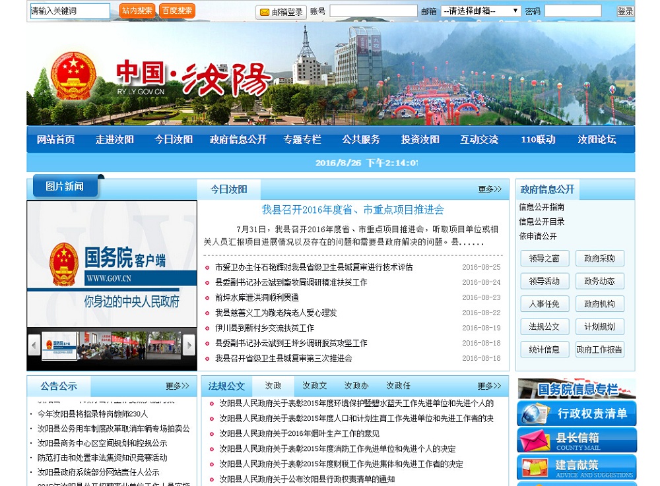Open notice 汝阳县商务中心区空间规划和控规公示
The width and height of the screenshot is (660, 486).
click(102, 443)
